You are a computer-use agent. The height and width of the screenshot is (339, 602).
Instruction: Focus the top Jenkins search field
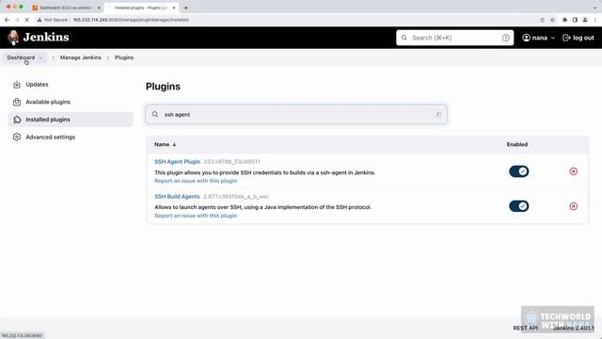(x=454, y=38)
